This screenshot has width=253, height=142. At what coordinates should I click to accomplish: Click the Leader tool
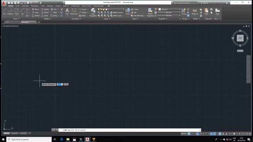pos(83,12)
